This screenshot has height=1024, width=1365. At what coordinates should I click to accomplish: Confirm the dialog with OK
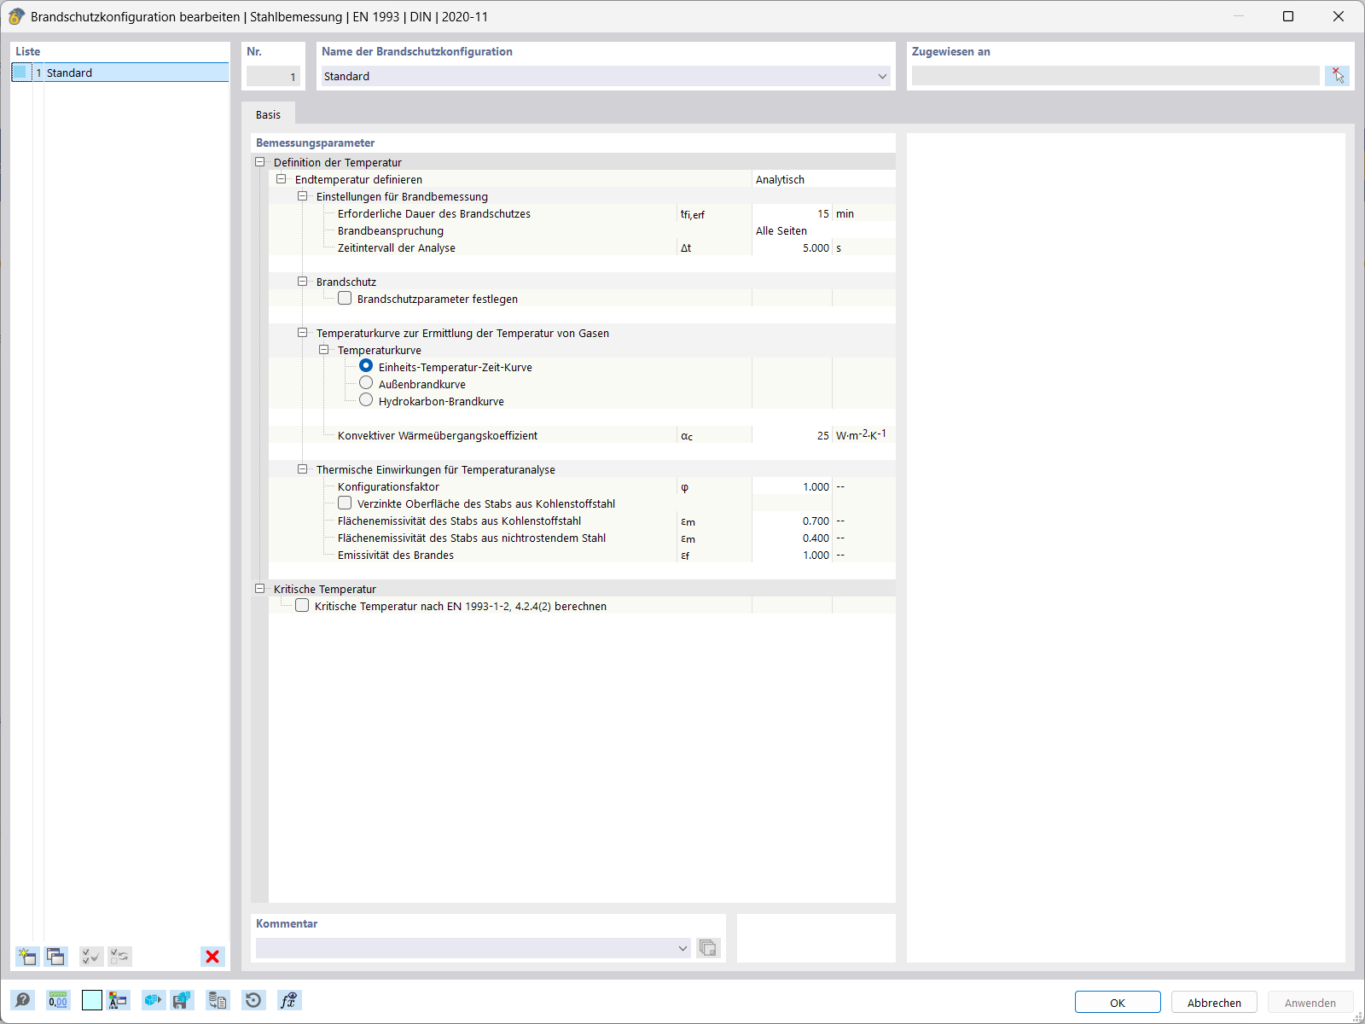point(1118,1002)
